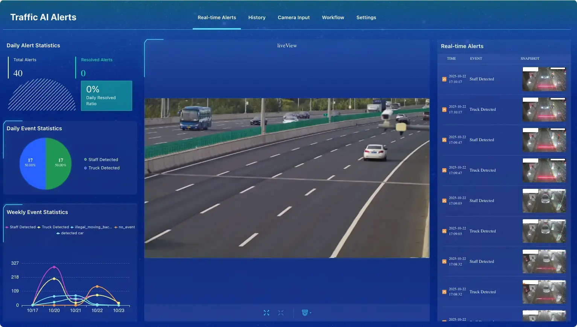The width and height of the screenshot is (577, 327).
Task: Click alert icon for 17:09:47 Staff Detected row
Action: tap(444, 140)
